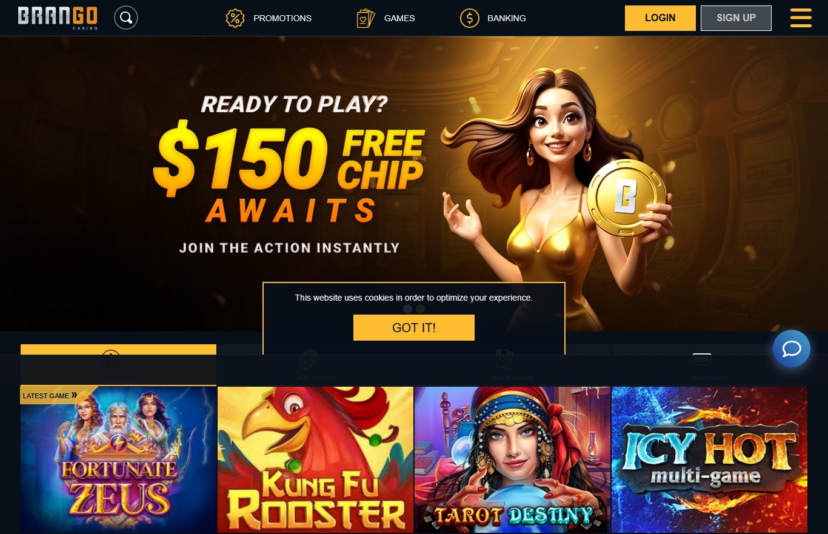This screenshot has width=828, height=534.
Task: Select the New Games category tab
Action: pos(709,364)
